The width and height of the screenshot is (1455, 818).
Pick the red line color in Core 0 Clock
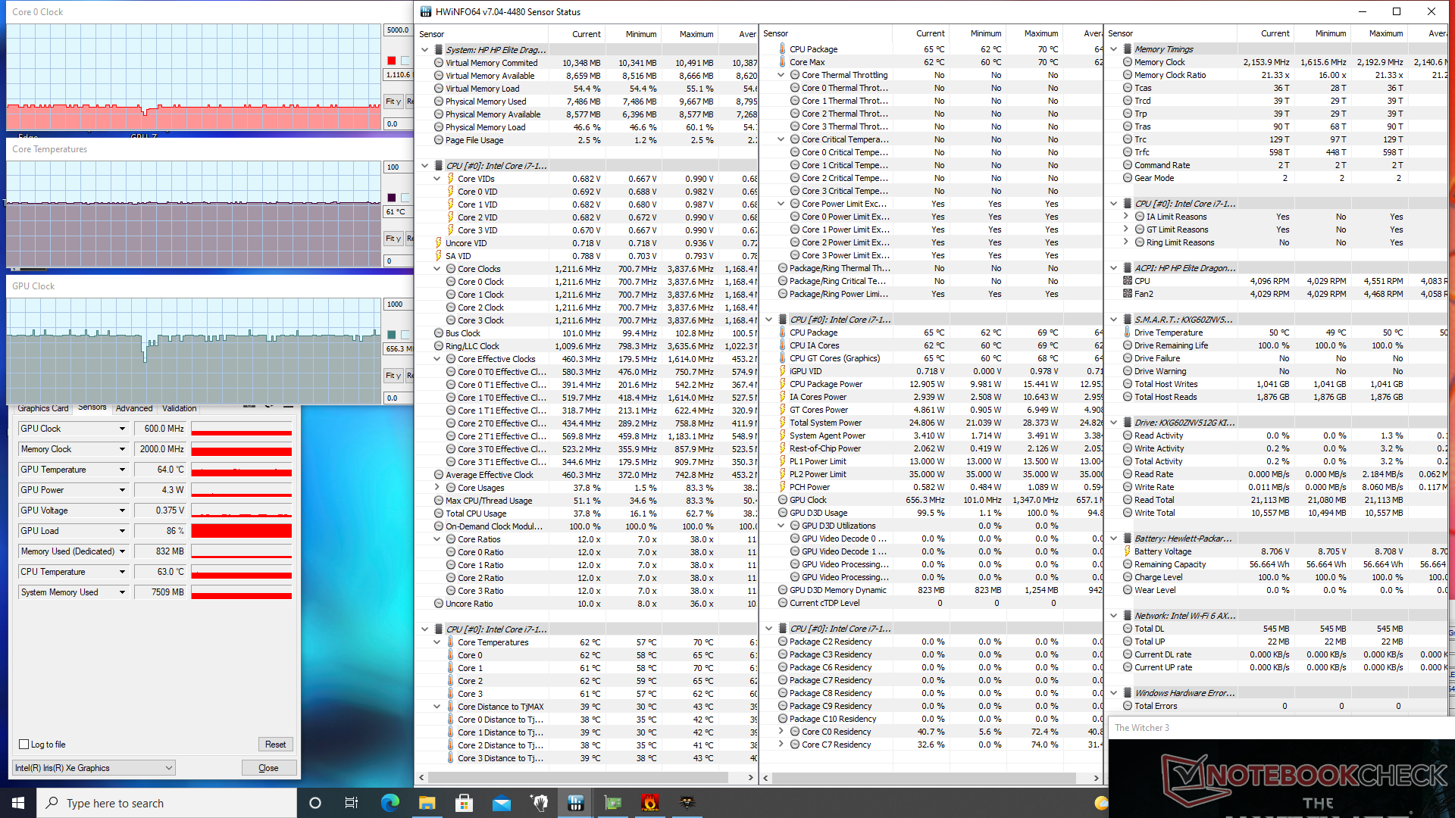click(x=392, y=61)
